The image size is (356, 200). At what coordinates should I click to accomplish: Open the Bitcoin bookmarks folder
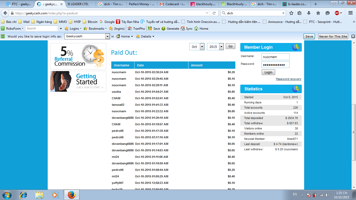(90, 22)
